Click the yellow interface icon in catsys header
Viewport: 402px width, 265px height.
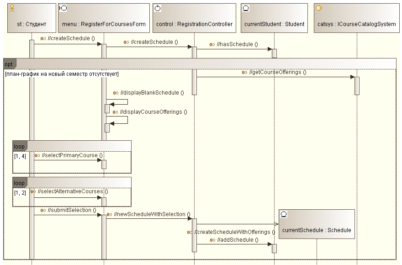tap(318, 8)
